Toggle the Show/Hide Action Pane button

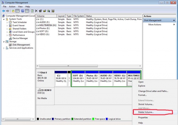pos(26,11)
